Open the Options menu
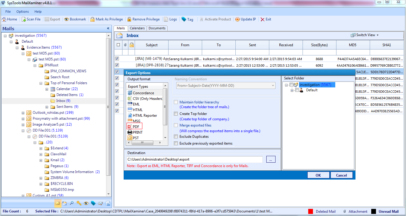The width and height of the screenshot is (406, 216). tap(23, 12)
